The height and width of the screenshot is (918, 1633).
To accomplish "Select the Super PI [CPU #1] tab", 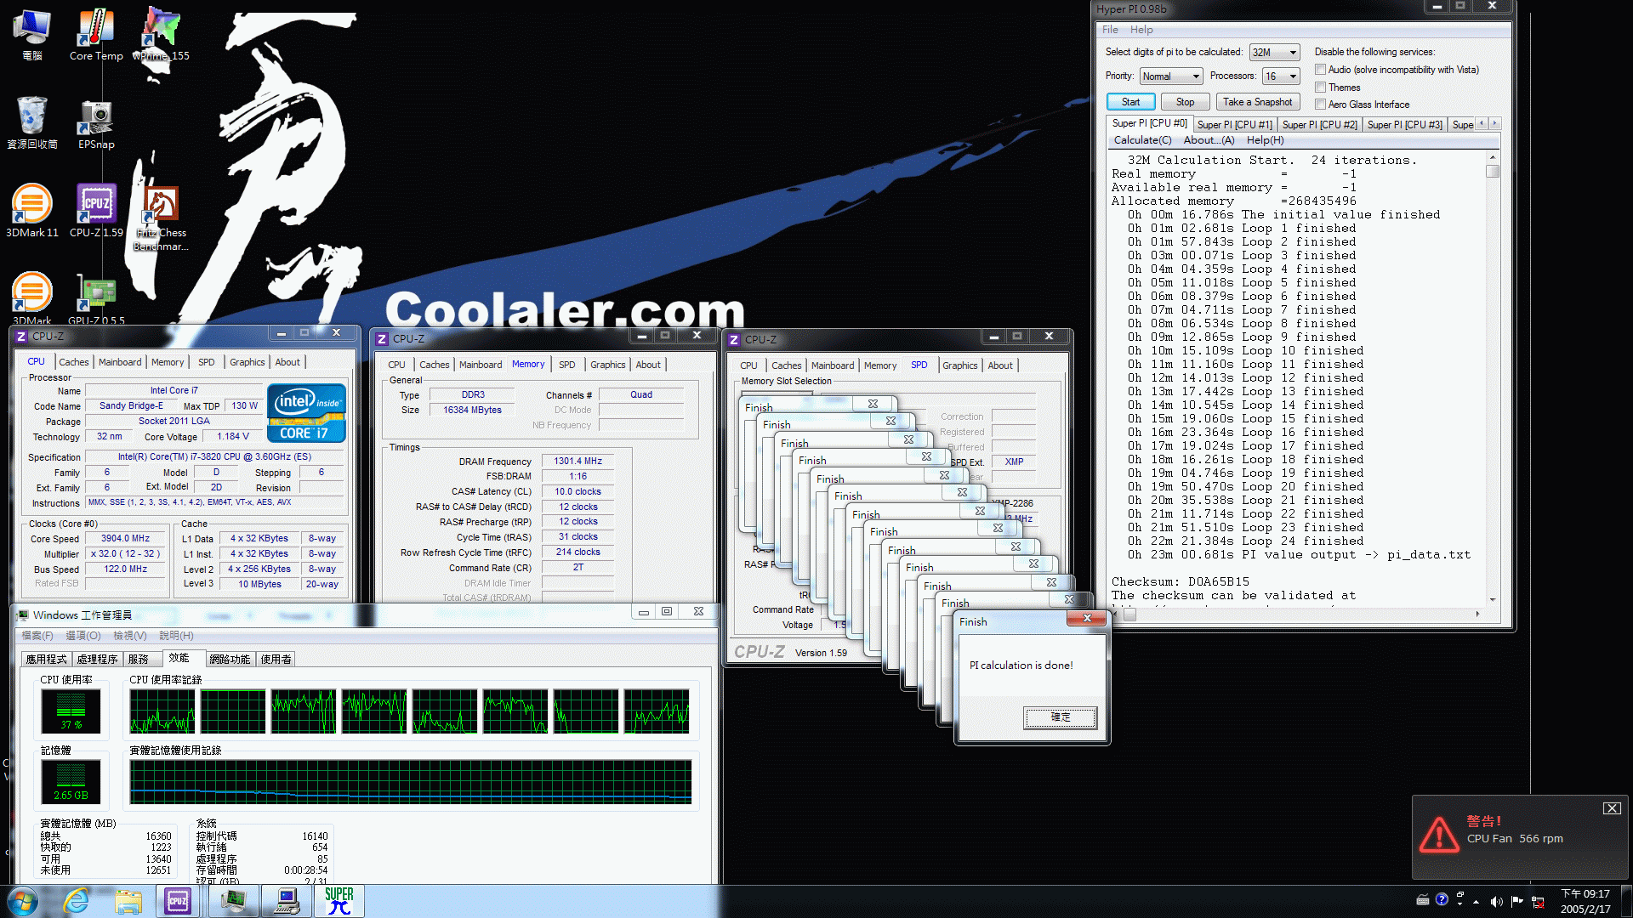I will (1234, 125).
